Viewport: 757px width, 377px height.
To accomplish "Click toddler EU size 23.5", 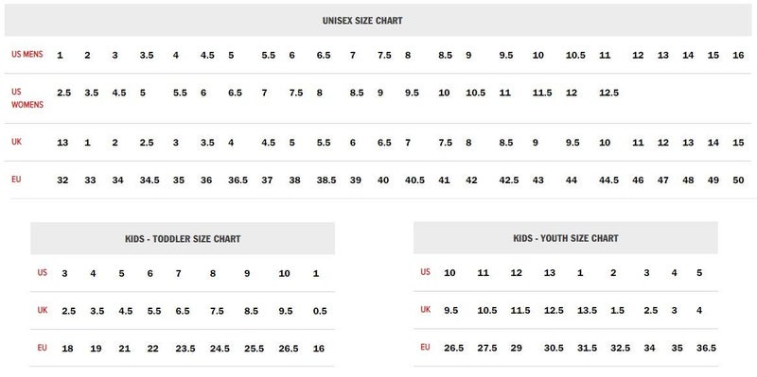I will click(185, 349).
